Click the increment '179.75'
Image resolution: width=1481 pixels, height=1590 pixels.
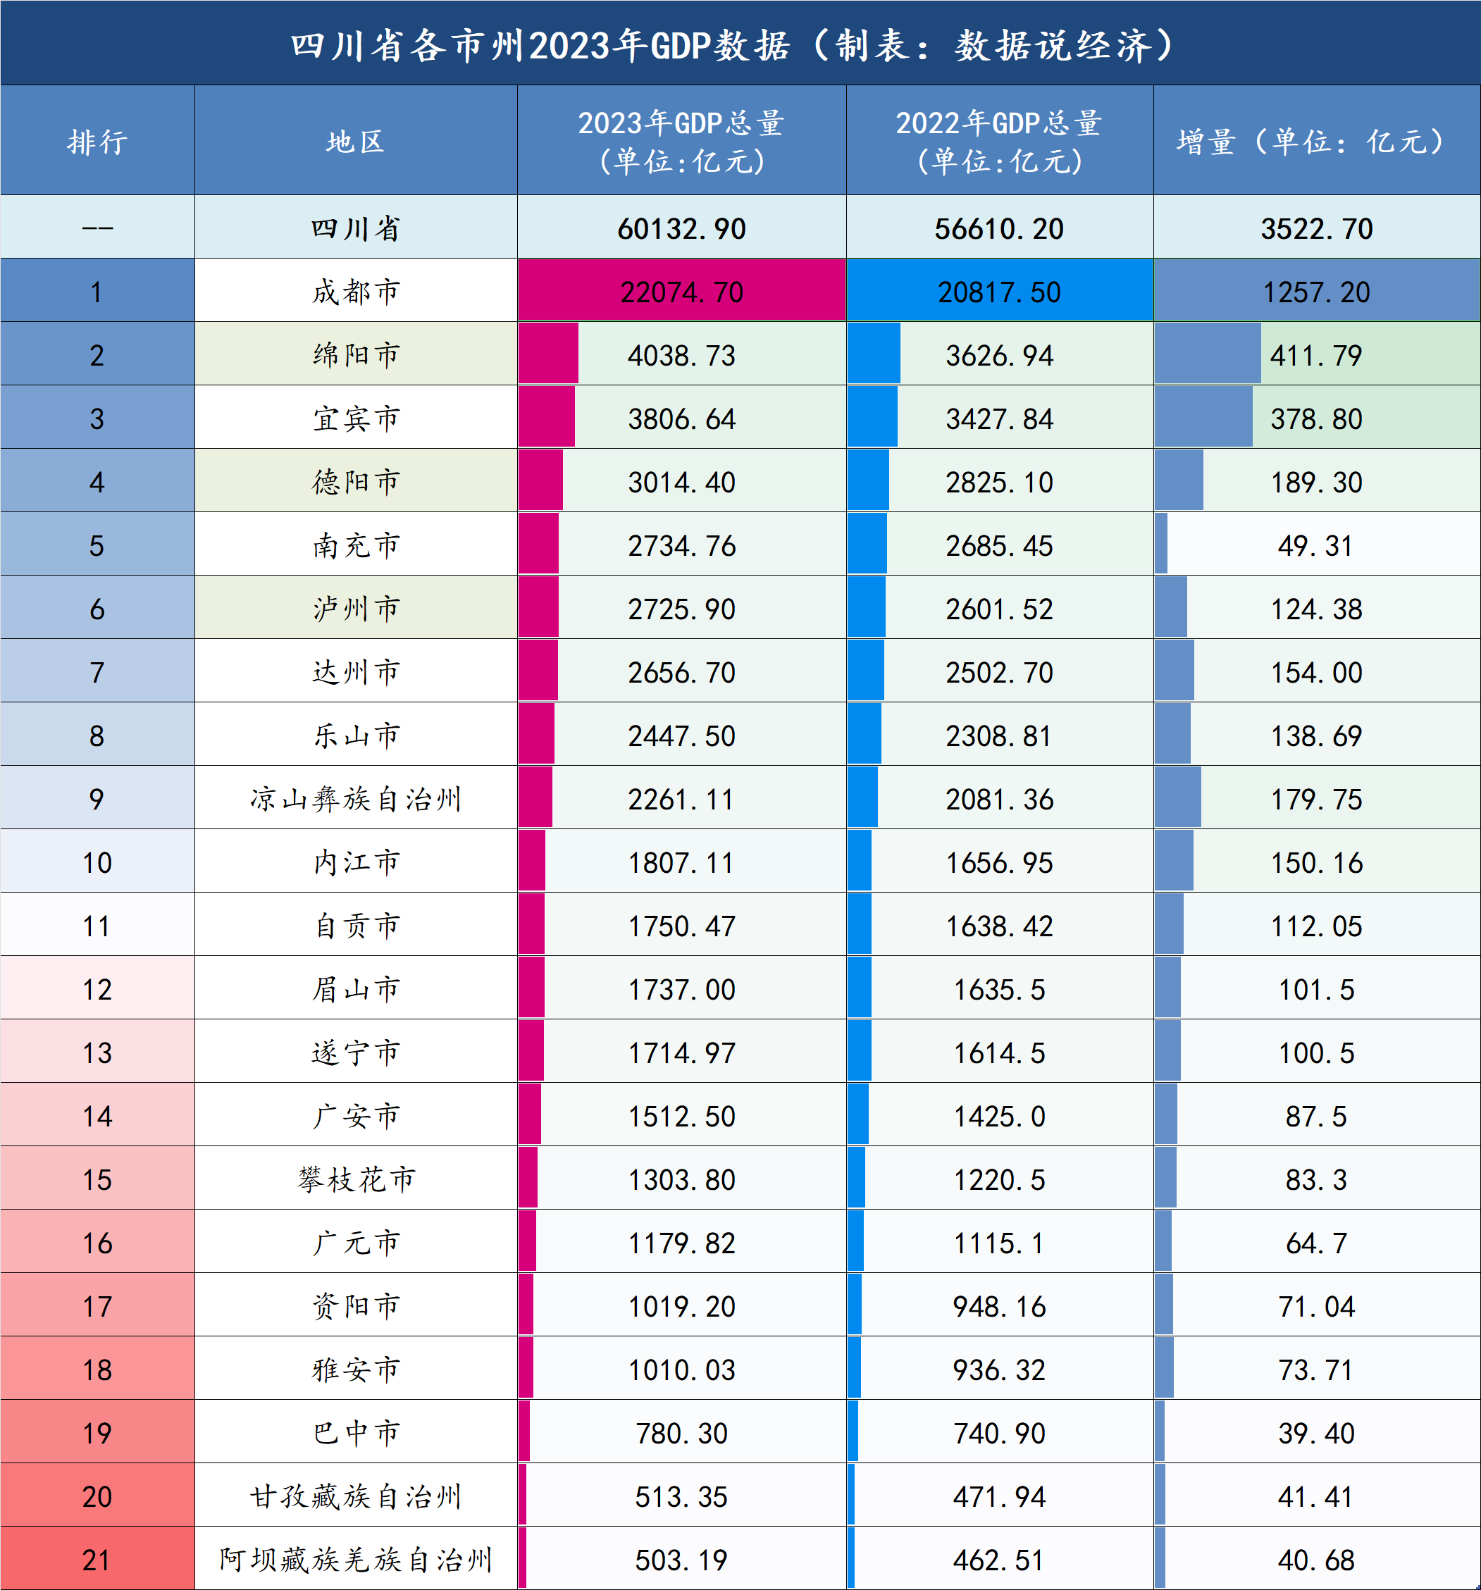point(1316,799)
